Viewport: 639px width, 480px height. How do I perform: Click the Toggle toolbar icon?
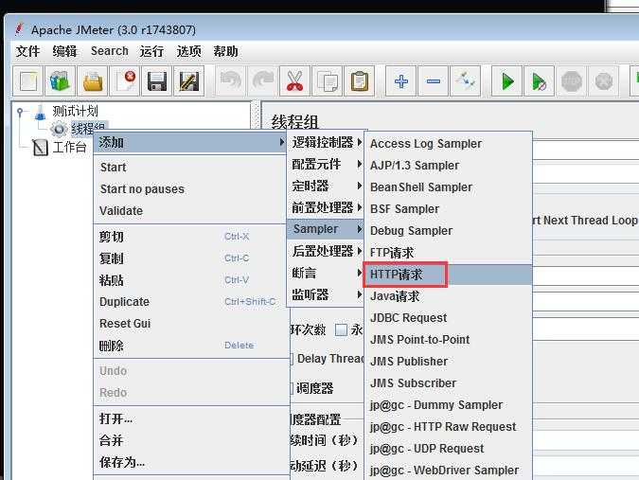pos(466,80)
